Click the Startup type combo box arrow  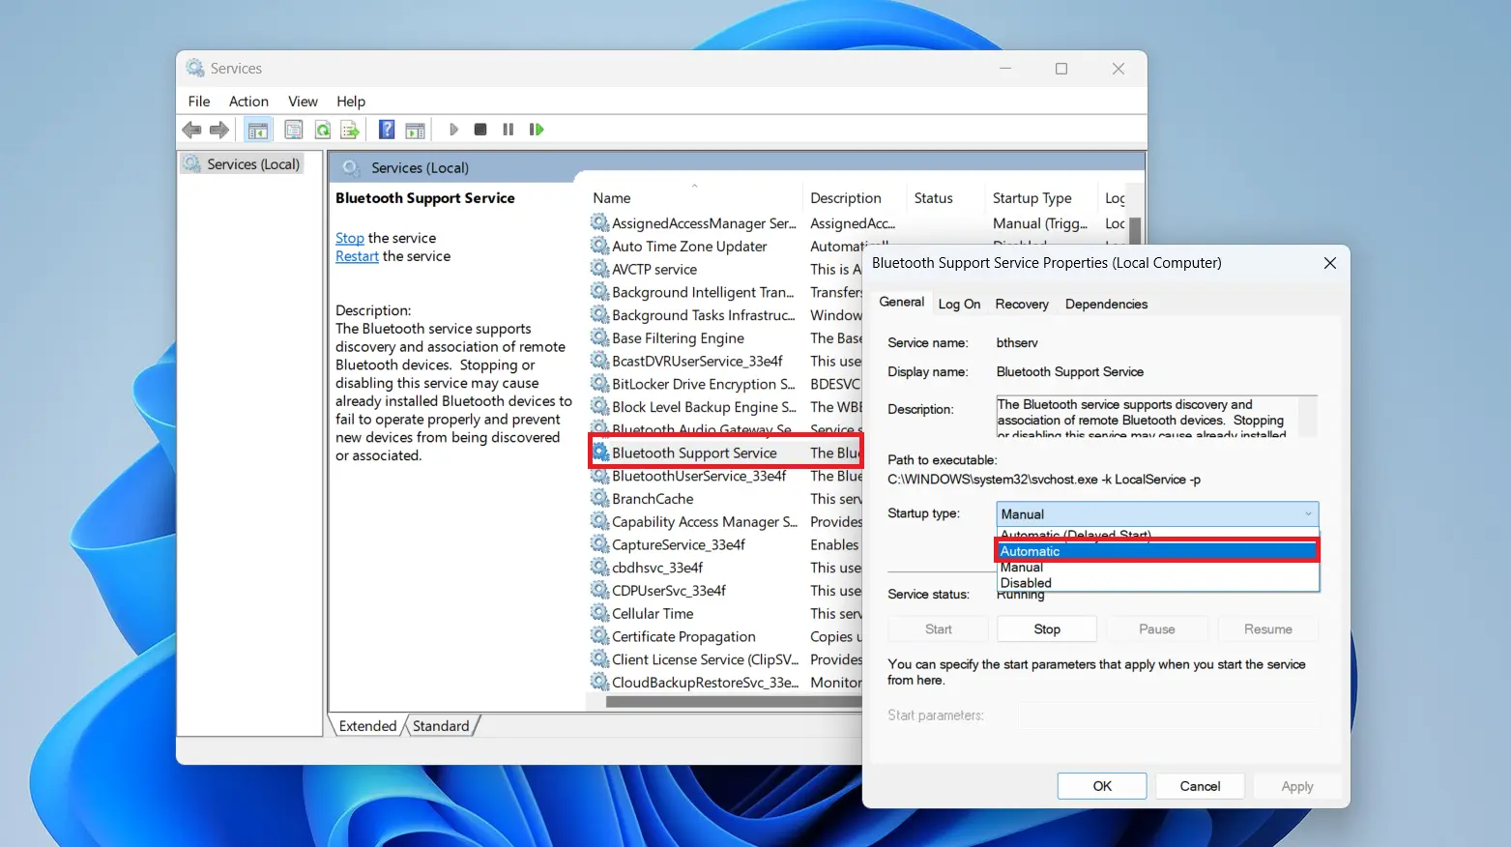click(1308, 514)
